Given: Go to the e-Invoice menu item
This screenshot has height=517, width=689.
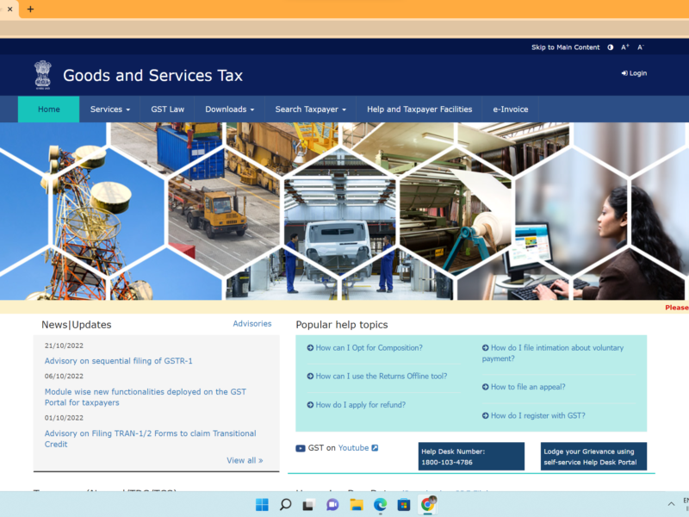Looking at the screenshot, I should [x=511, y=109].
